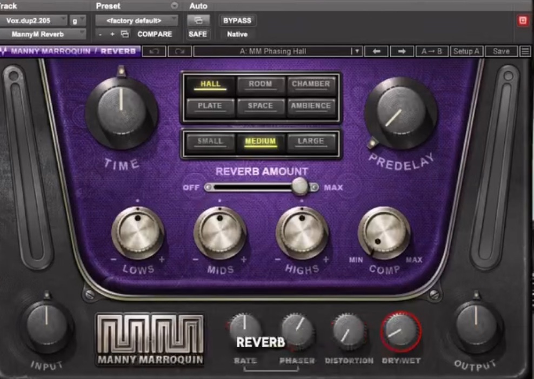Click the A→B copy button
This screenshot has width=534, height=379.
(x=432, y=51)
